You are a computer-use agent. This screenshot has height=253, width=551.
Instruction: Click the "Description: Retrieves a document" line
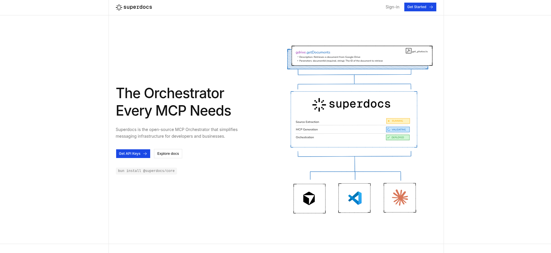click(329, 57)
